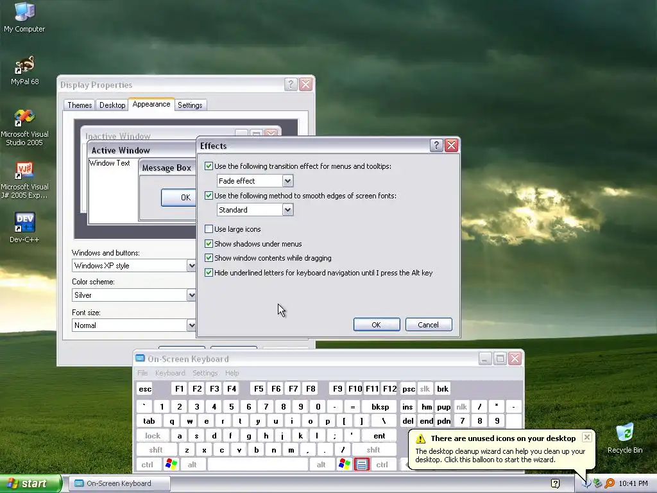This screenshot has width=657, height=493.
Task: Open Microsoft Visual J# 2005 Express shortcut
Action: pyautogui.click(x=24, y=180)
